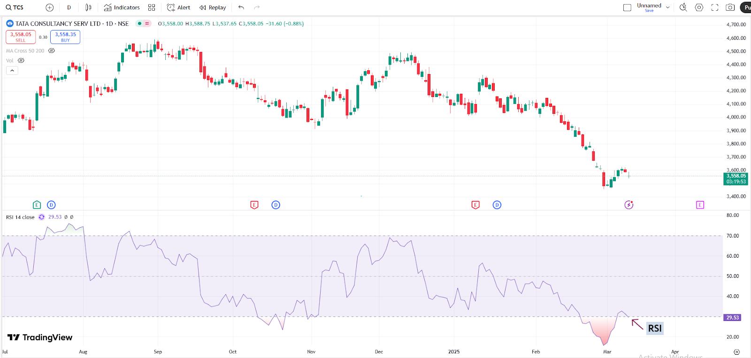Click the 4,700.00 price scale label
The width and height of the screenshot is (751, 358).
click(x=736, y=24)
